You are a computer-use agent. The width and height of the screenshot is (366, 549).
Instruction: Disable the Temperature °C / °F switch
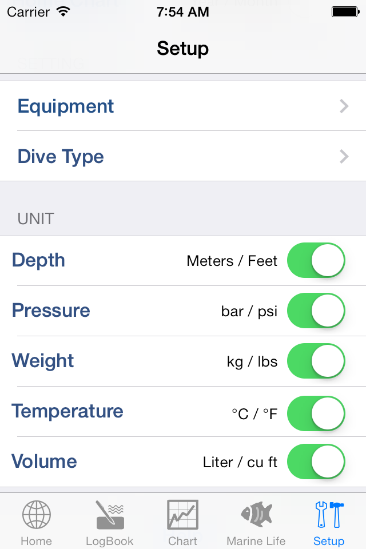pyautogui.click(x=316, y=413)
